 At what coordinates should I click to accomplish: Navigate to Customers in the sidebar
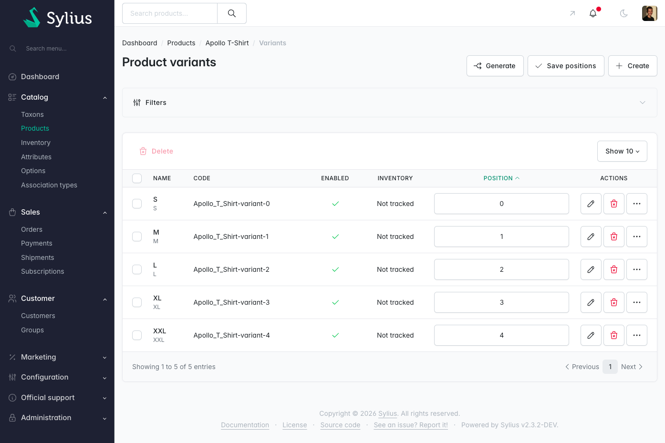[38, 316]
